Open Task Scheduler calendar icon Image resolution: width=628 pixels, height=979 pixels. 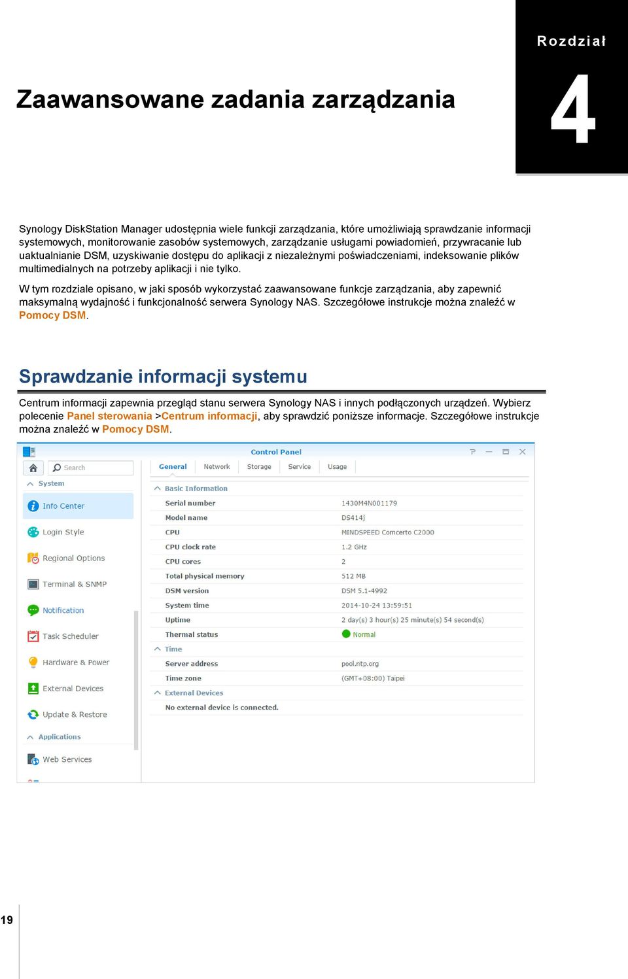(33, 636)
